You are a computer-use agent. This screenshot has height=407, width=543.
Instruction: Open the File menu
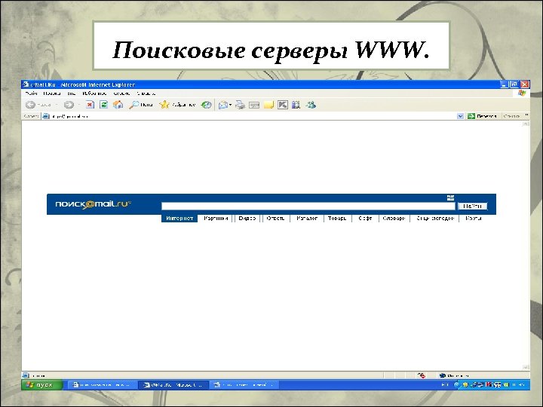click(x=31, y=93)
